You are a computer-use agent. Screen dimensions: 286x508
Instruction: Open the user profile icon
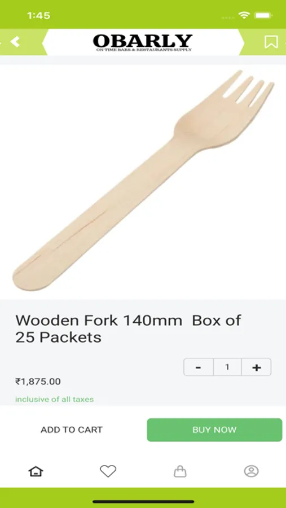point(252,471)
